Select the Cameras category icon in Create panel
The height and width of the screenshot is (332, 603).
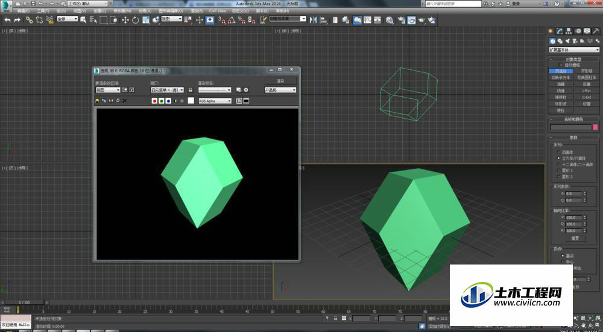click(575, 41)
